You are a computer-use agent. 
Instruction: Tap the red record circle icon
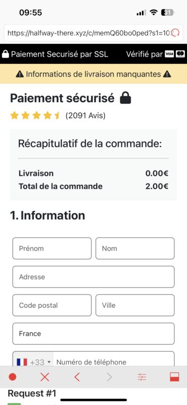[x=12, y=377]
